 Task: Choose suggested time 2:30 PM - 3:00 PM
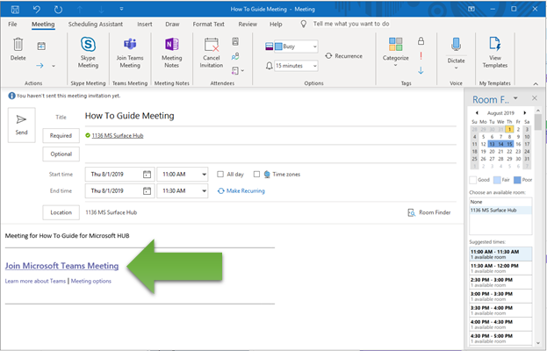tap(500, 283)
